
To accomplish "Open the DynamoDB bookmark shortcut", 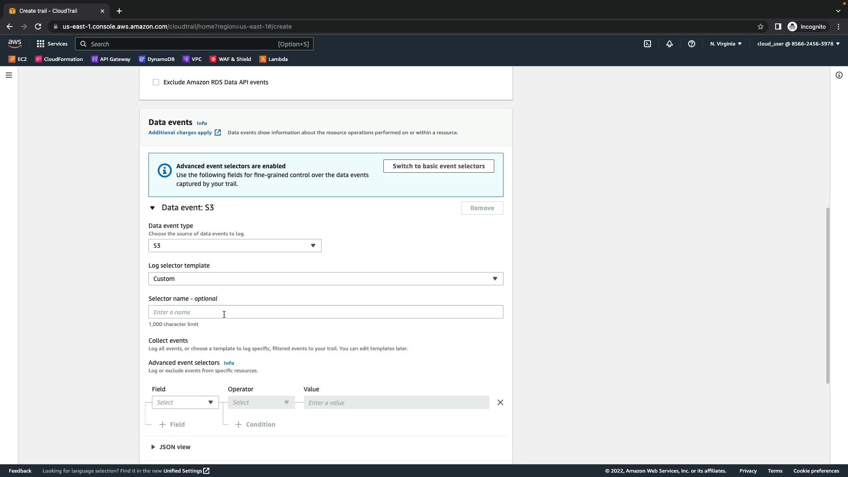I will (x=156, y=59).
